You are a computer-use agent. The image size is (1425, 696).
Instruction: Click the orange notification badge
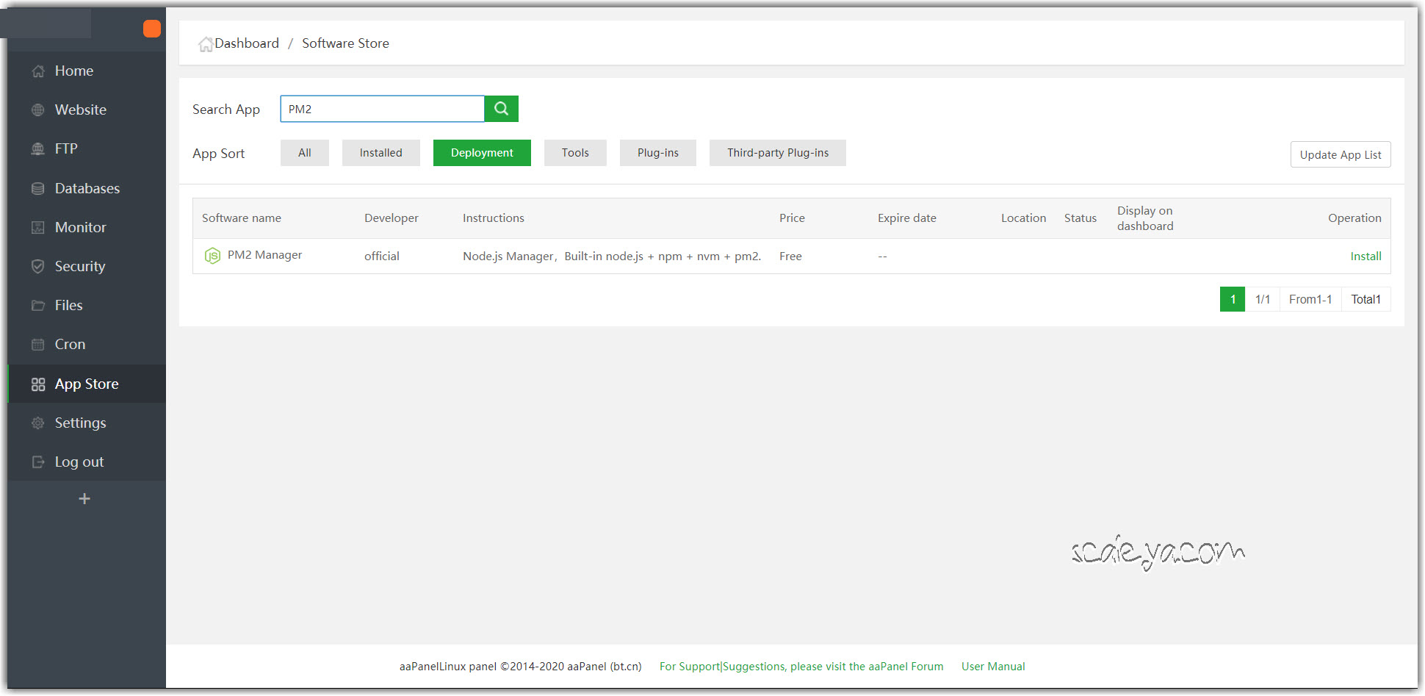(152, 29)
